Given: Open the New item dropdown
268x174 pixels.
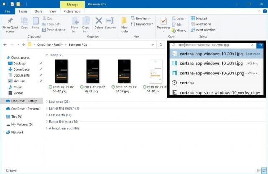Looking at the screenshot, I should point(141,18).
